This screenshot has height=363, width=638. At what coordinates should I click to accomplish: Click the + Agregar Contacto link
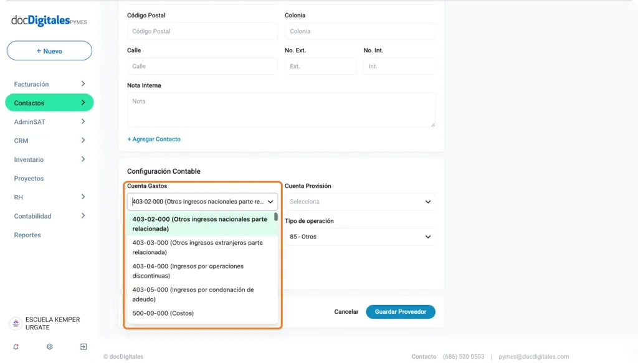[154, 139]
